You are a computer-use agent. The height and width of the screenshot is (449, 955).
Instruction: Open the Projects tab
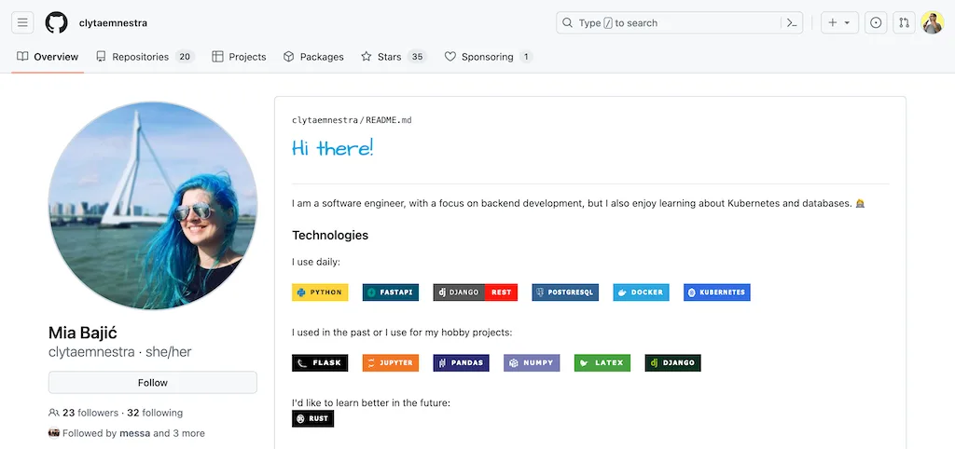click(x=239, y=57)
